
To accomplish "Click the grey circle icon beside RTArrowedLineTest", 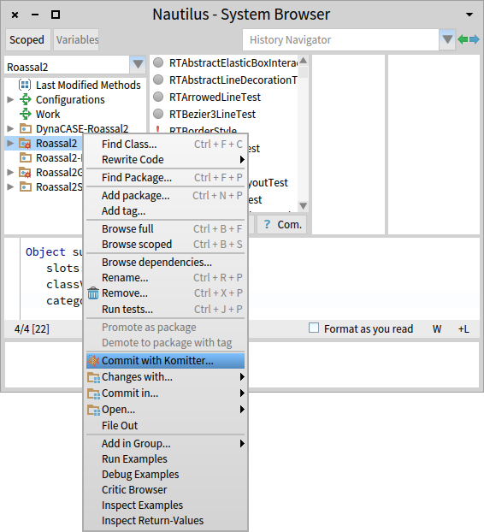I will [x=158, y=97].
